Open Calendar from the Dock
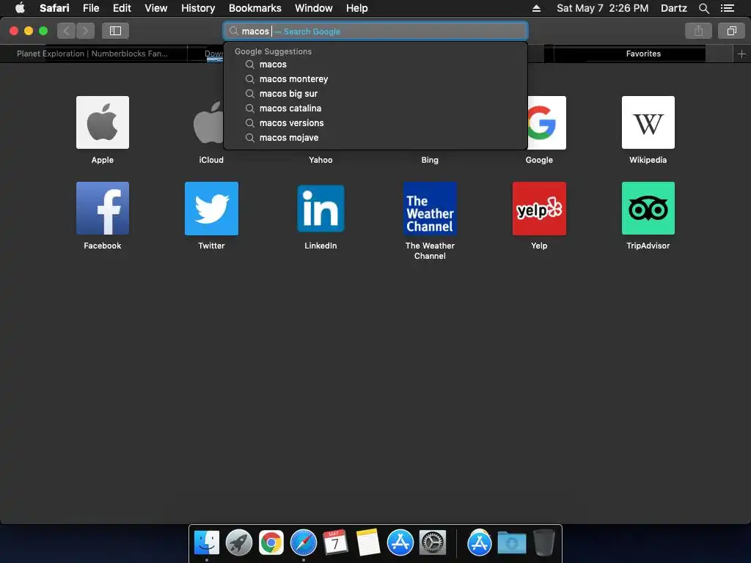The image size is (751, 563). 336,543
